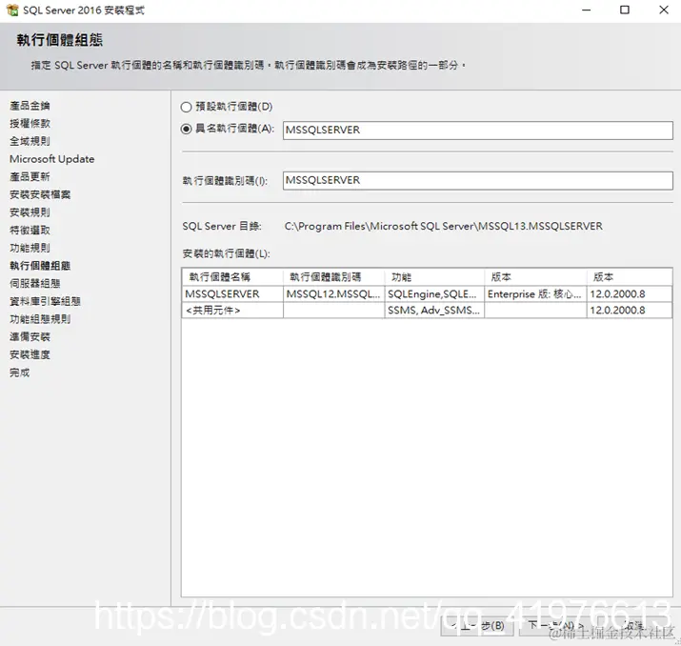This screenshot has width=681, height=646.
Task: Select 特徵選取 step in sidebar
Action: 30,231
